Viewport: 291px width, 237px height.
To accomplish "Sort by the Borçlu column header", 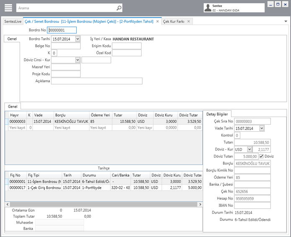I will 72,115.
